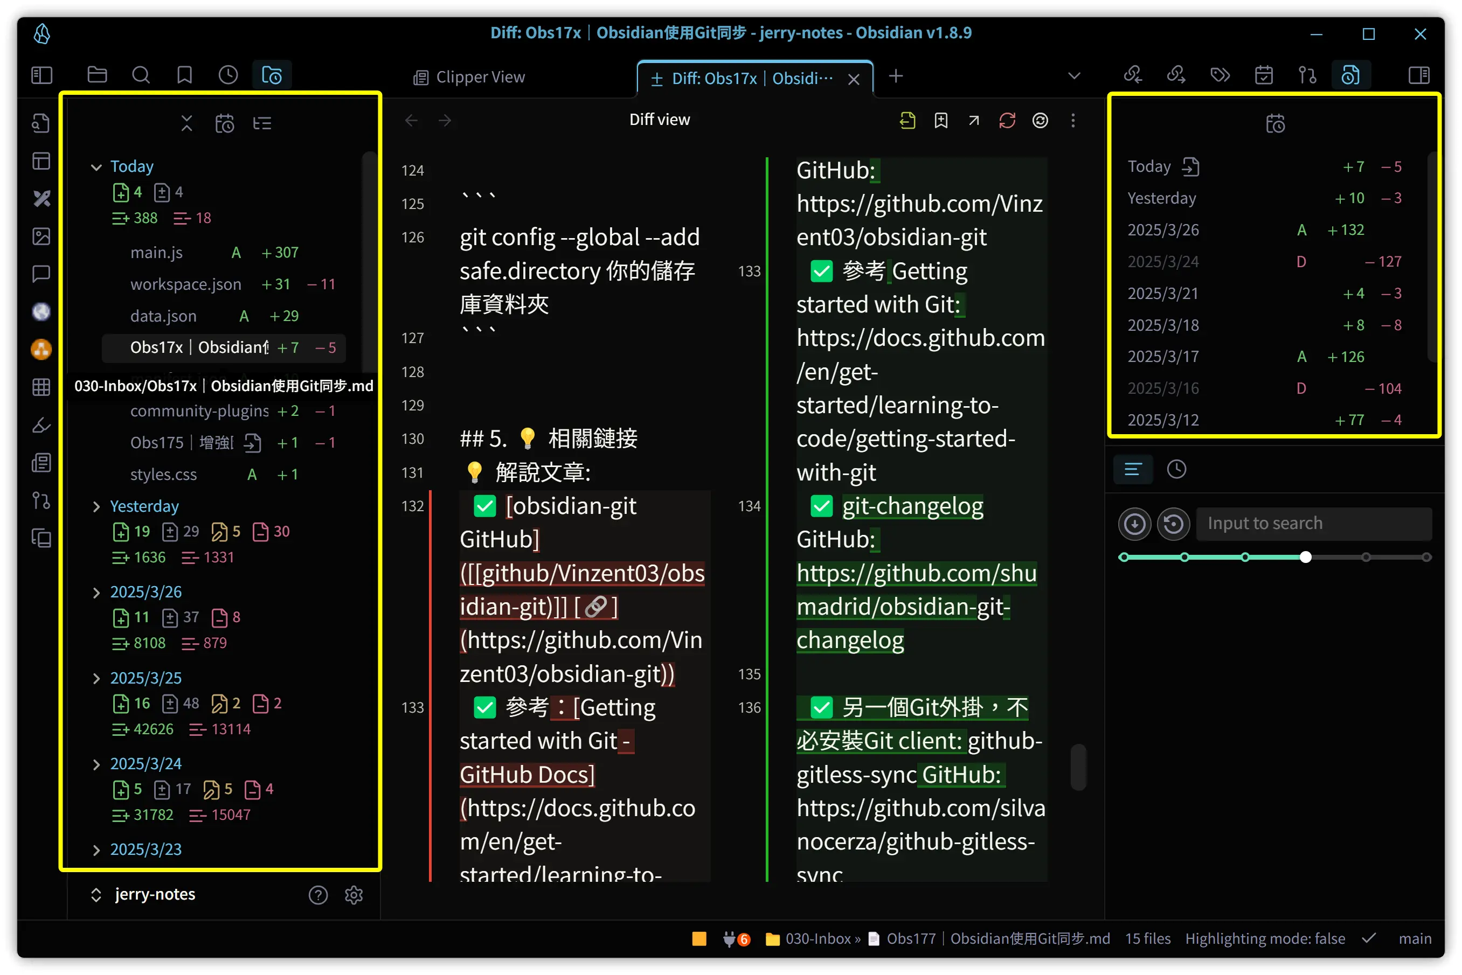Open the three-dot menu in Diff view
Image resolution: width=1462 pixels, height=975 pixels.
(1073, 120)
